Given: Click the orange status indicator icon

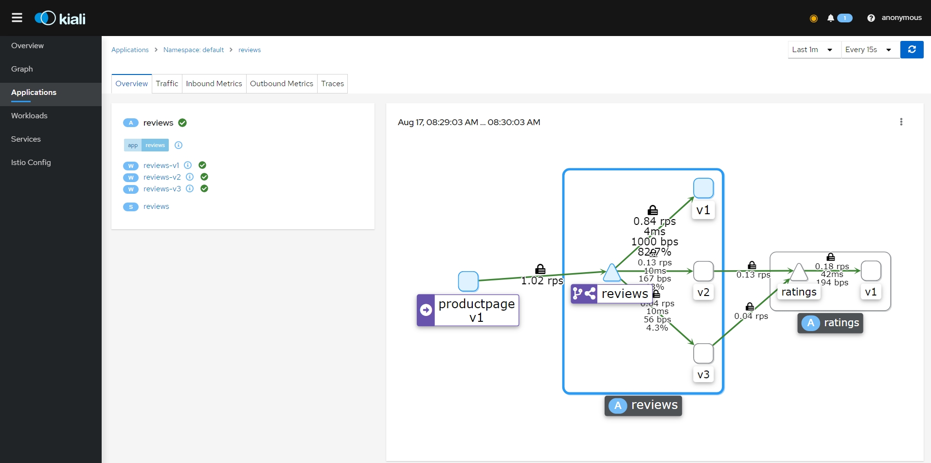Looking at the screenshot, I should (x=813, y=19).
